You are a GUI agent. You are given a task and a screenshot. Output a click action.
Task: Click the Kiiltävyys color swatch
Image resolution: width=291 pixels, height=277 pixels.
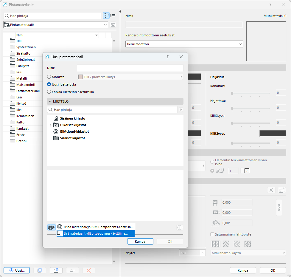click(273, 134)
